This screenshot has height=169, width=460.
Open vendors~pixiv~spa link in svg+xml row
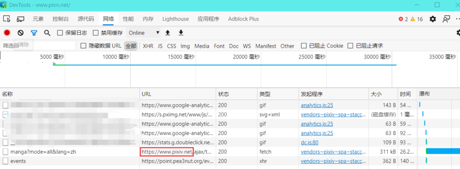pos(334,114)
